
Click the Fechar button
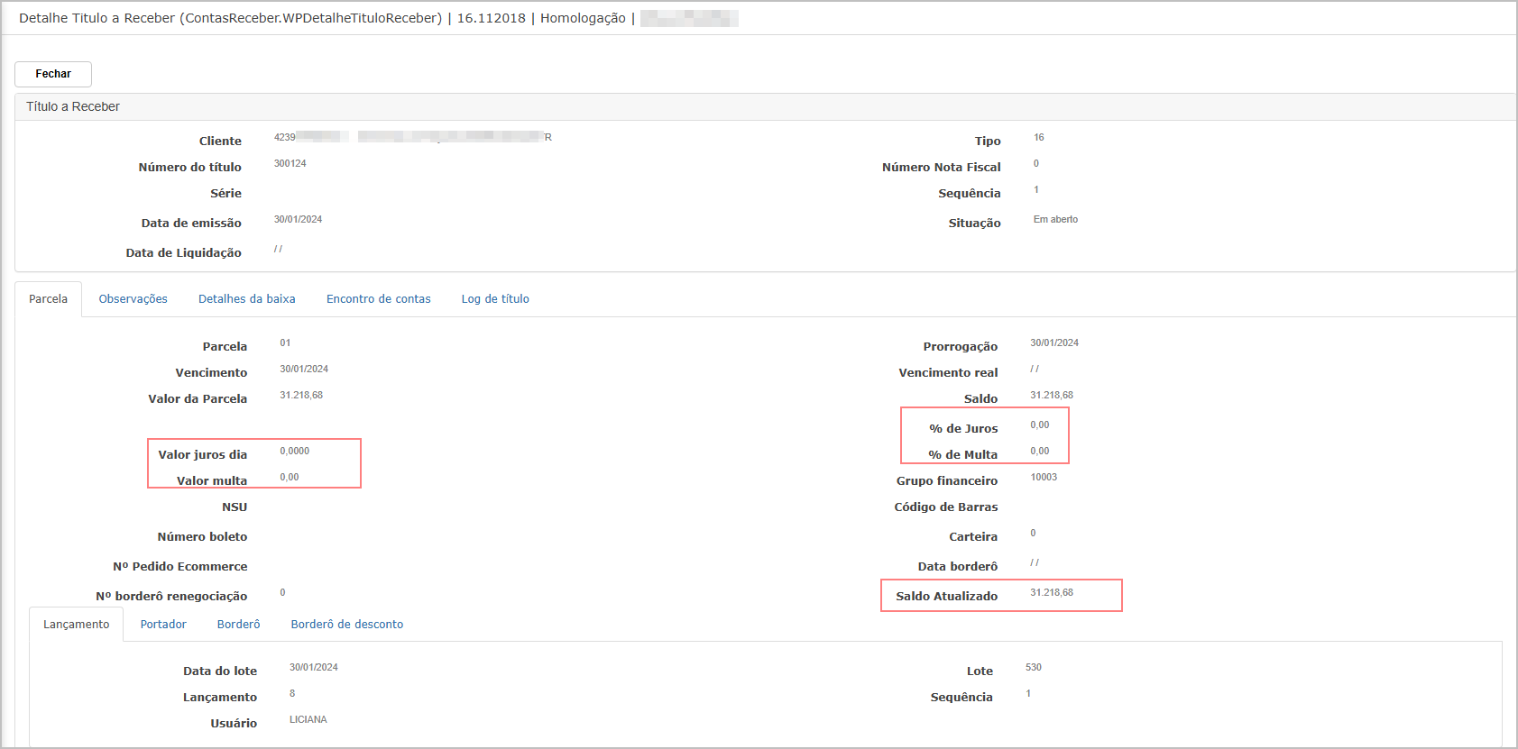(x=53, y=74)
